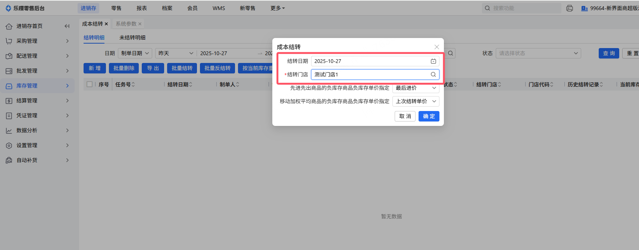The image size is (639, 250).
Task: Click the 导出 button
Action: [x=153, y=68]
